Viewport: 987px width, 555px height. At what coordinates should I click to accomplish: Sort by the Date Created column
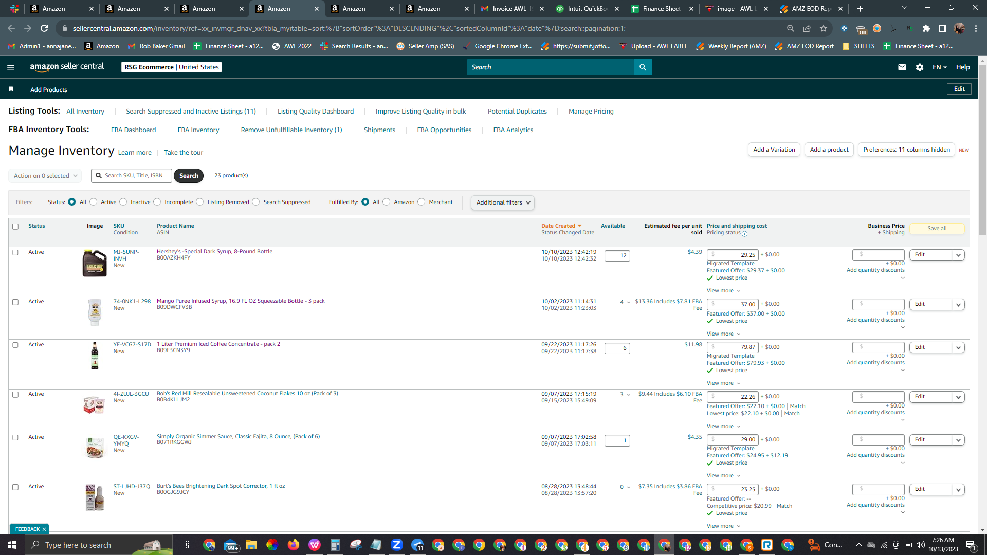(x=561, y=226)
